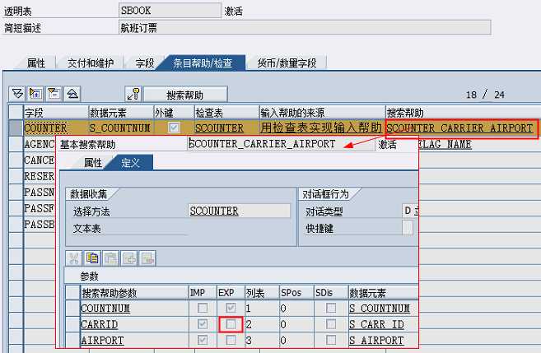The height and width of the screenshot is (353, 541).
Task: Click the copy icon in parameters toolbar
Action: click(92, 258)
